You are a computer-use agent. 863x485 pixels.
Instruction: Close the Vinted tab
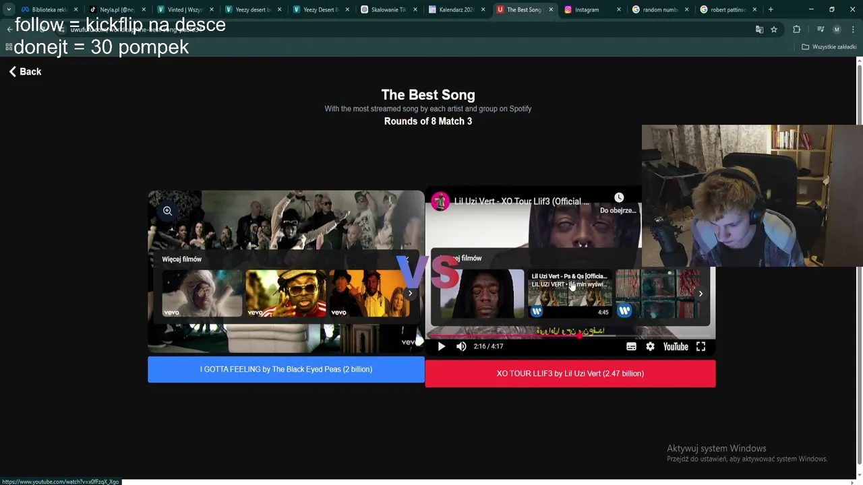pos(211,9)
